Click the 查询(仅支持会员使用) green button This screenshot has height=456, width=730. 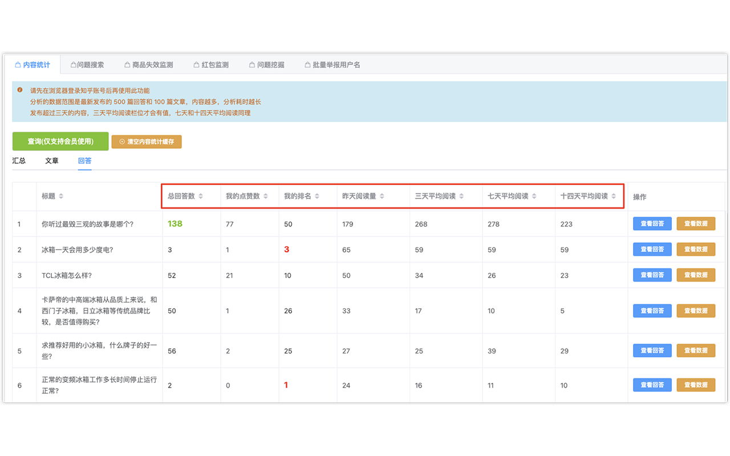60,141
